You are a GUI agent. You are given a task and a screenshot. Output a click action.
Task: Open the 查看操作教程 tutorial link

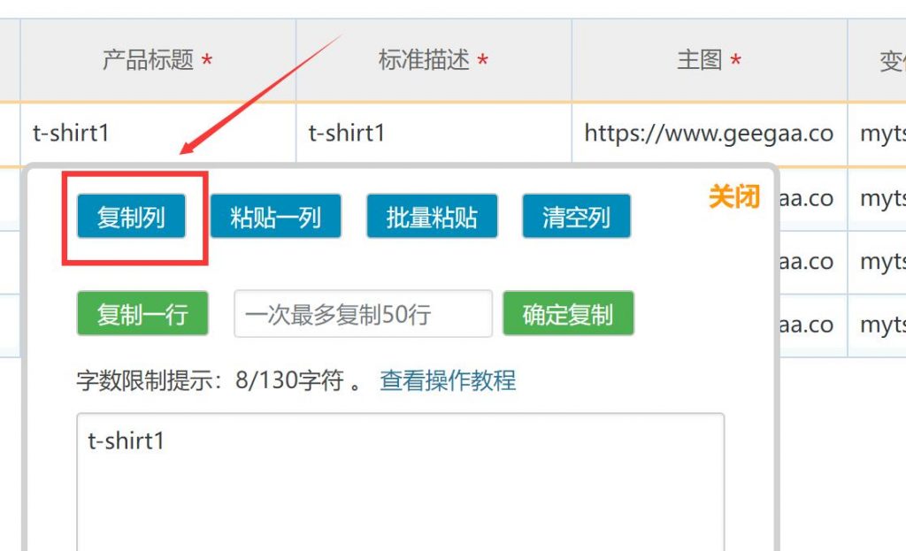click(x=448, y=380)
